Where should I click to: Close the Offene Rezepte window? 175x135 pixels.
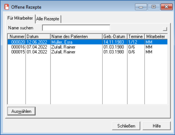[x=167, y=7]
